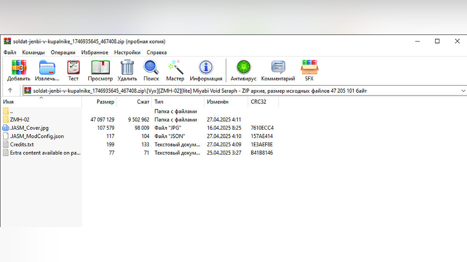Open the Настройки menu
The image size is (467, 262).
point(127,52)
